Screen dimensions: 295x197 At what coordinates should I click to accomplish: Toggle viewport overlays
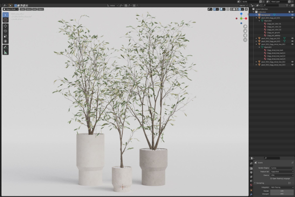pyautogui.click(x=221, y=9)
